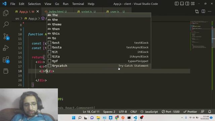Insert the 'tit' itBlock snippet
The height and width of the screenshot is (121, 215).
pos(99,52)
